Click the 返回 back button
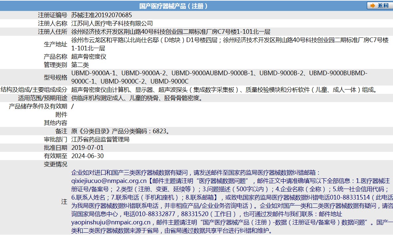Viewport: 393px width, 235px height. (x=379, y=6)
